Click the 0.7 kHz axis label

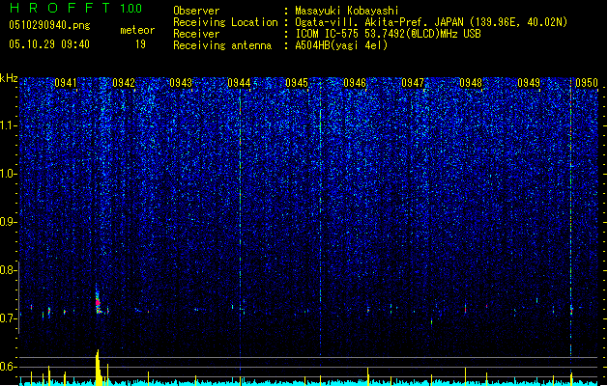7,318
